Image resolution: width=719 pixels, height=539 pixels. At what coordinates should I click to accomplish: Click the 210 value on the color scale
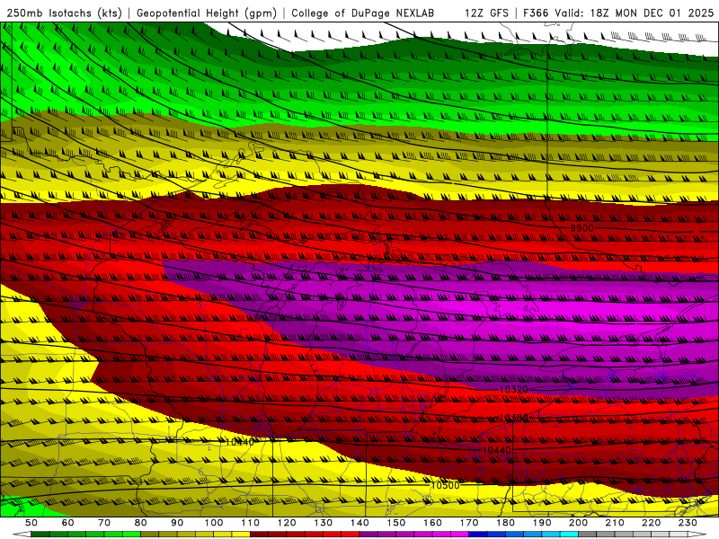coord(615,523)
